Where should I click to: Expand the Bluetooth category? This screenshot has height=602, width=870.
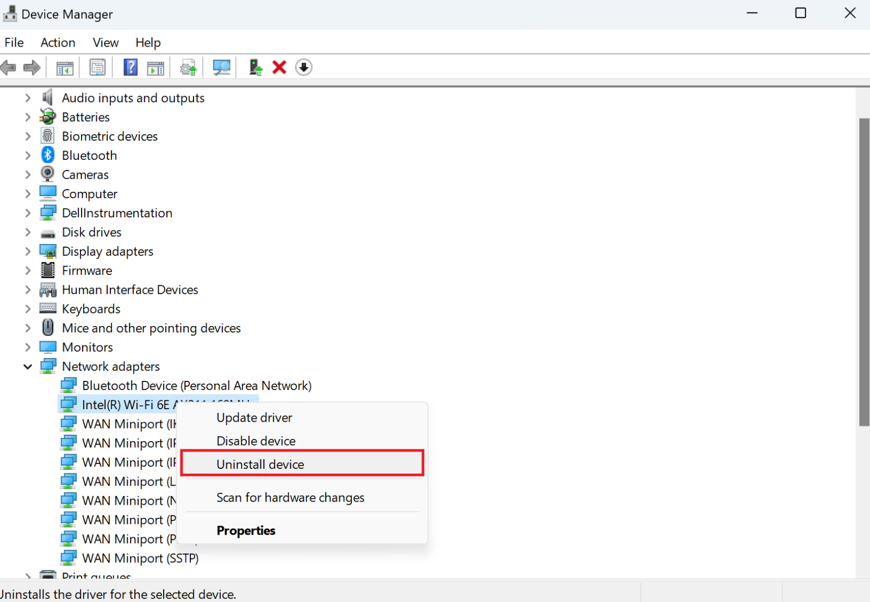pos(28,155)
